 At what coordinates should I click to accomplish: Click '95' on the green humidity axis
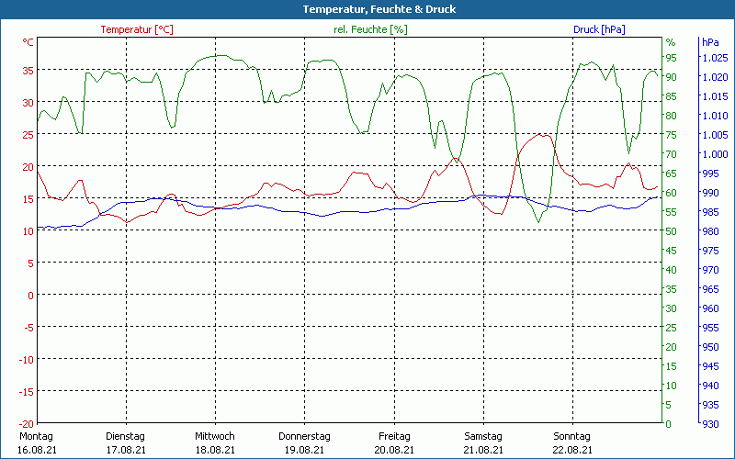pyautogui.click(x=672, y=58)
